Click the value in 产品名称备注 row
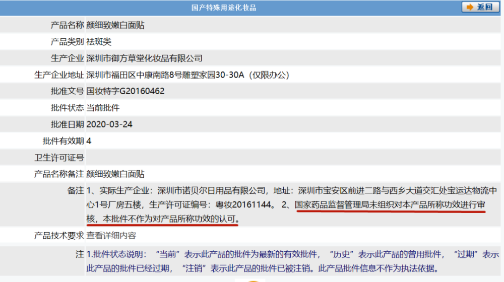This screenshot has width=504, height=282. [x=115, y=174]
